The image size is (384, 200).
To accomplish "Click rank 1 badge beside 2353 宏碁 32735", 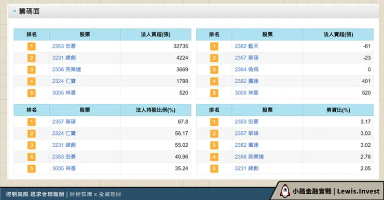I will (31, 47).
